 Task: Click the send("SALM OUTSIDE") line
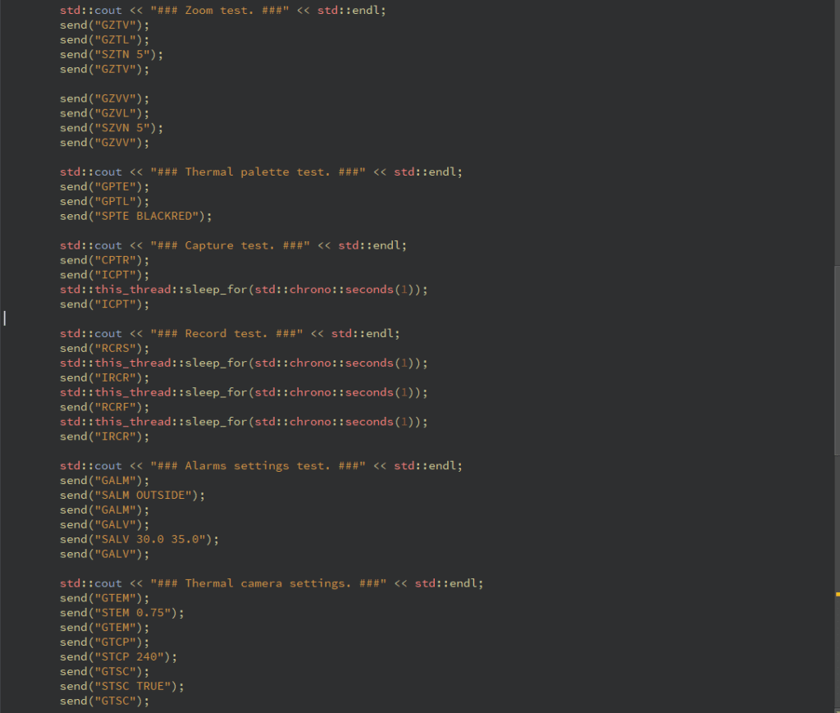pos(132,495)
